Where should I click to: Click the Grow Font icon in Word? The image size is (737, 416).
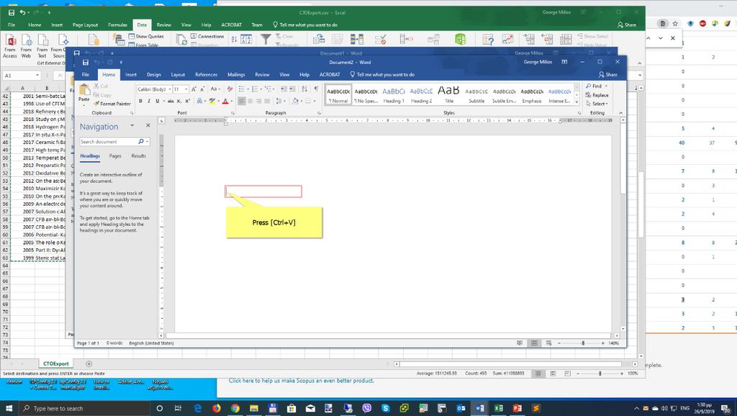point(194,89)
